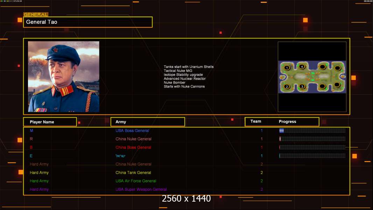Click the 'Advanced Nuclear Reactor' perk line

pyautogui.click(x=185, y=78)
